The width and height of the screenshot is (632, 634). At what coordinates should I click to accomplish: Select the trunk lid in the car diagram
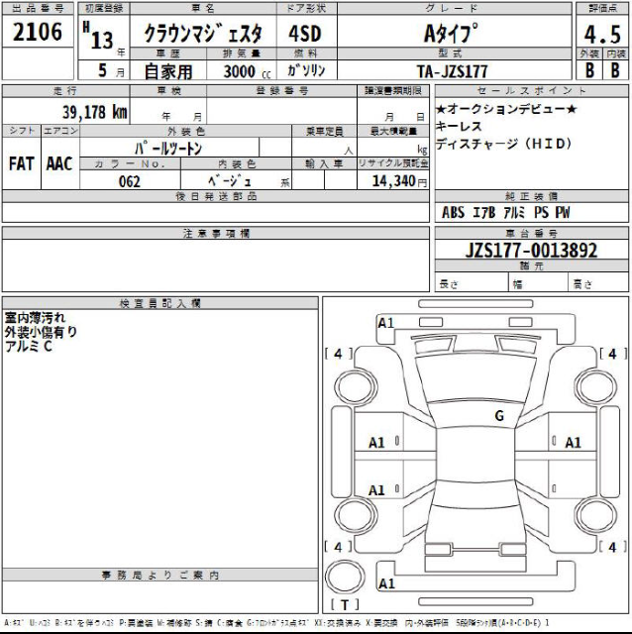click(x=475, y=557)
